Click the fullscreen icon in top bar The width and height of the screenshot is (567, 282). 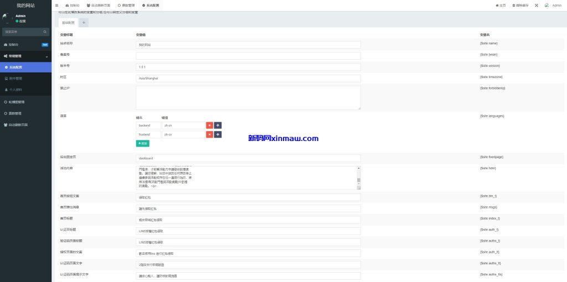click(536, 5)
